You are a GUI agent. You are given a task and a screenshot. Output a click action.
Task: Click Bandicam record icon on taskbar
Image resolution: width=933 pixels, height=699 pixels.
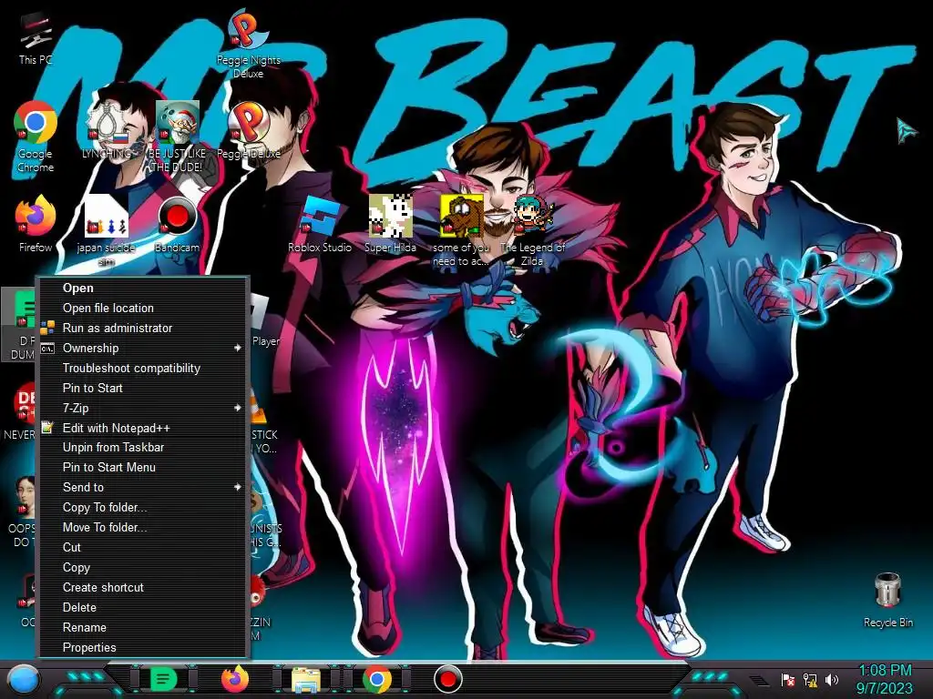click(x=448, y=679)
